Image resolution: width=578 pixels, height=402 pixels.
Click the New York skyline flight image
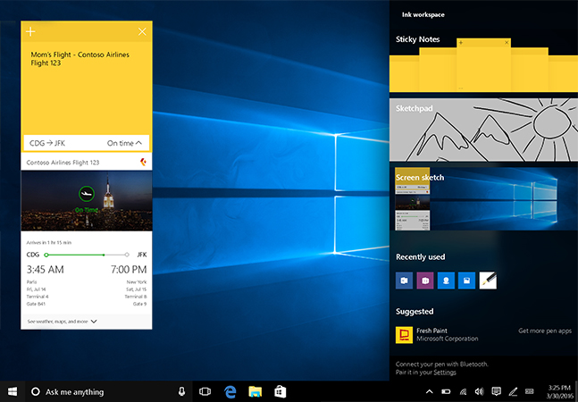point(87,201)
